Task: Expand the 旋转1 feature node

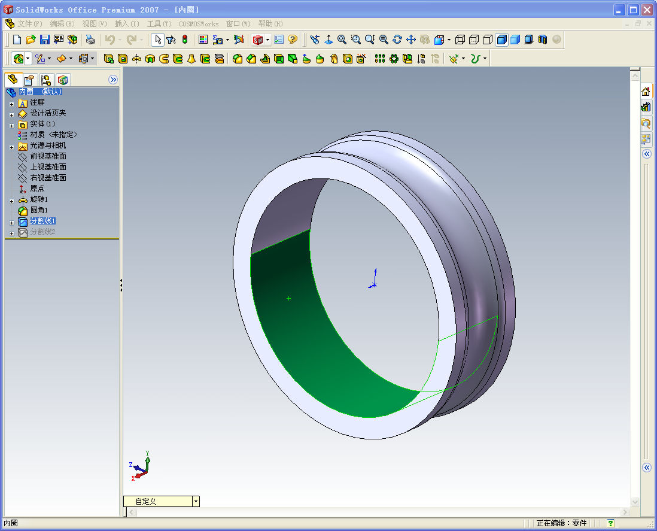Action: (x=12, y=201)
